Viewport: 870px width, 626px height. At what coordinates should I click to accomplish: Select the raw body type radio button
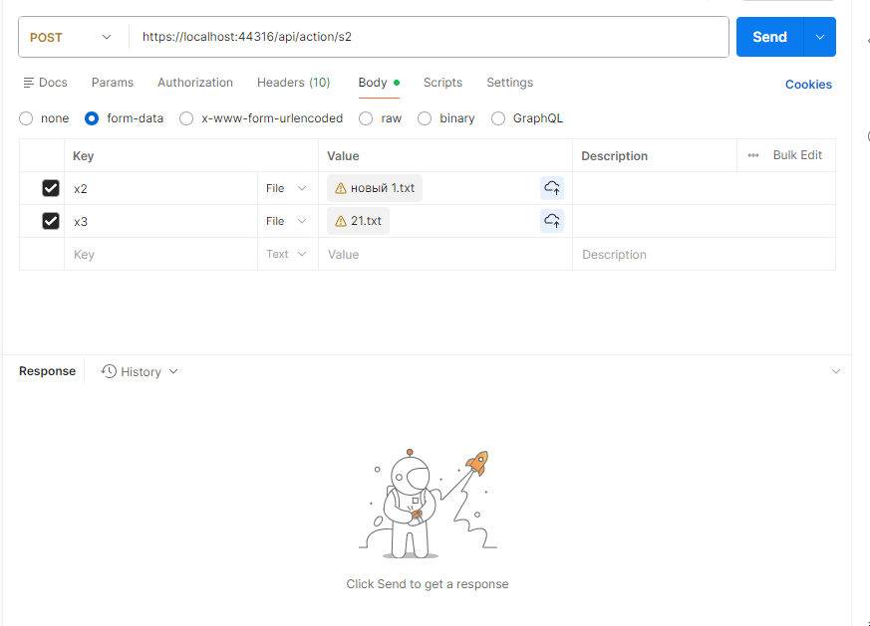tap(366, 118)
